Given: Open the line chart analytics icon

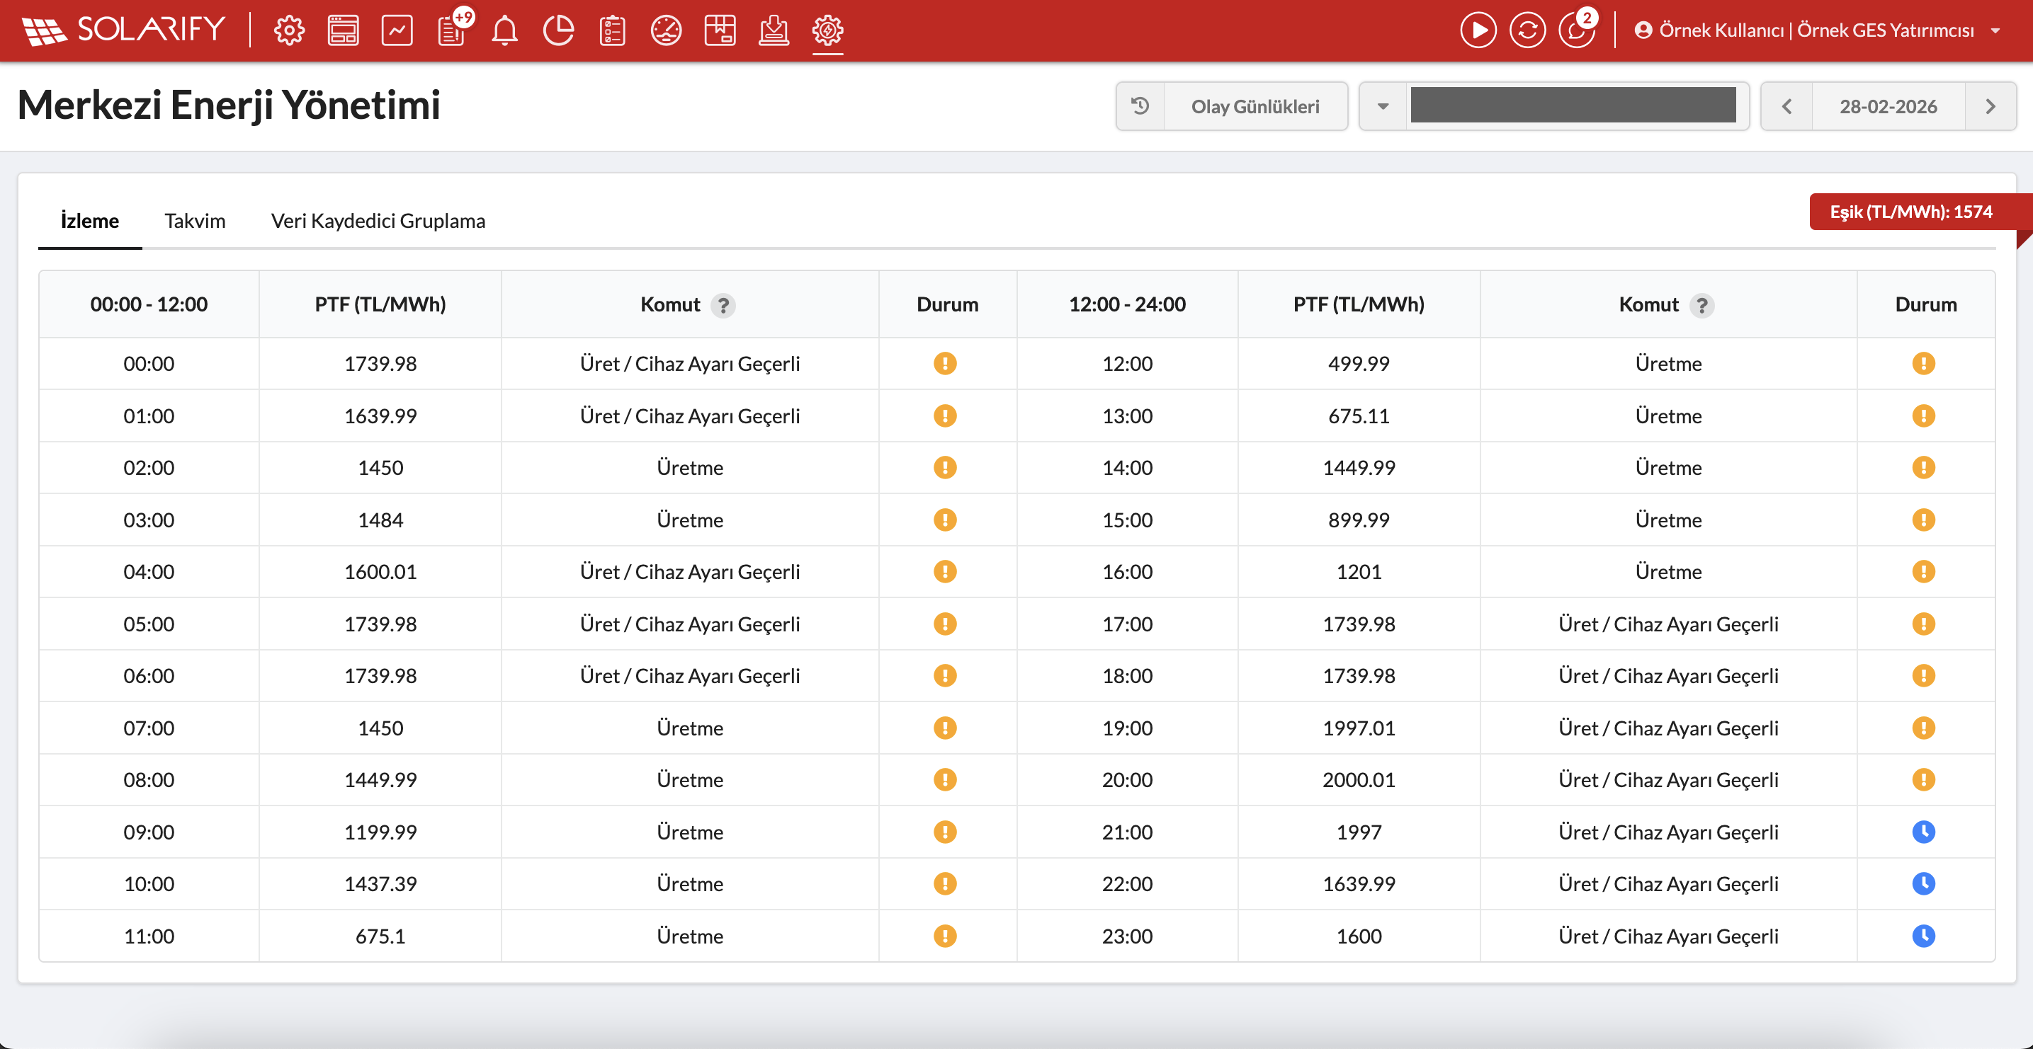Looking at the screenshot, I should [397, 30].
